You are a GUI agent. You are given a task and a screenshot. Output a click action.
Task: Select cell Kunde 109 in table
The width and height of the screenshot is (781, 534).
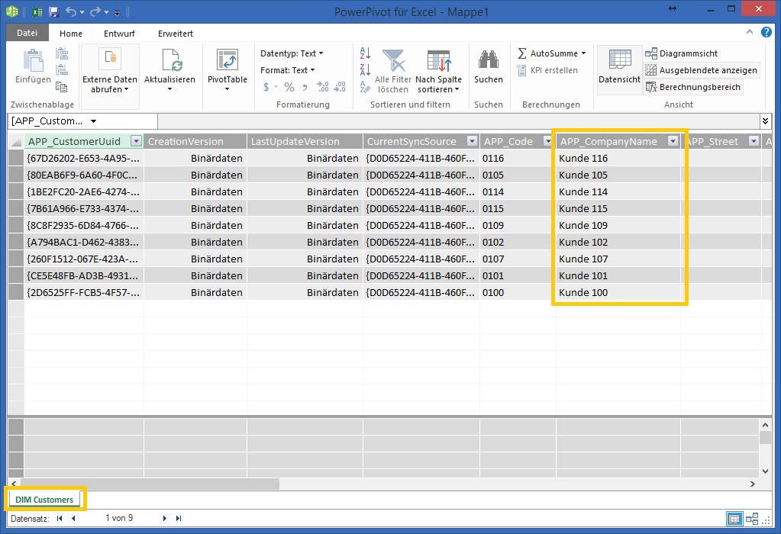click(x=583, y=226)
